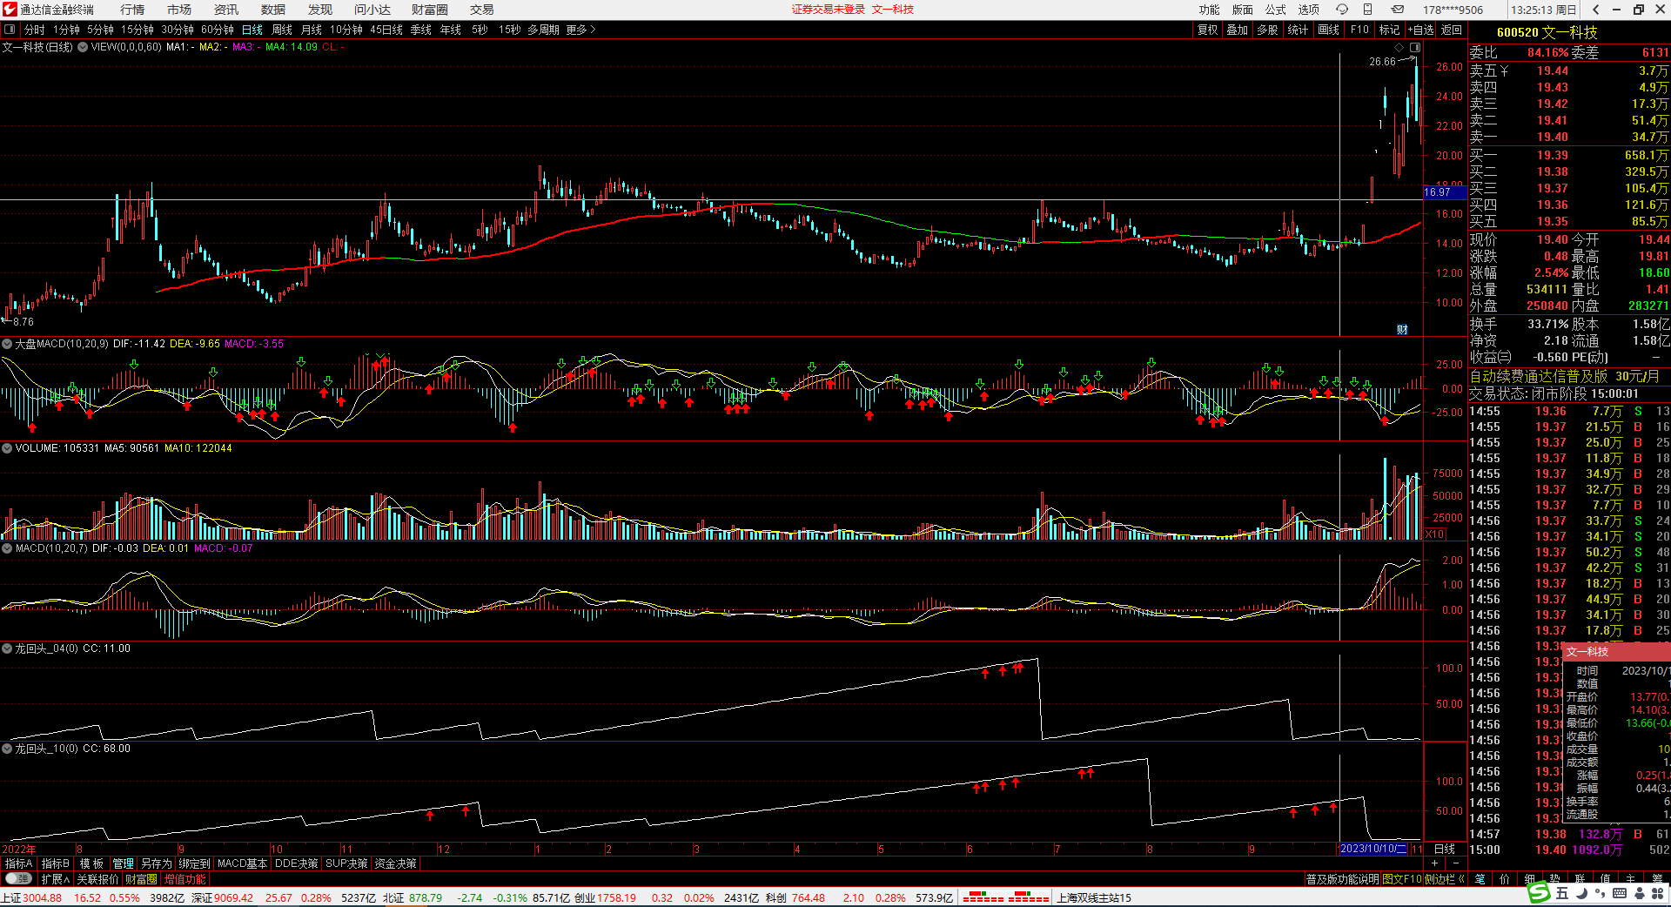Click the layout icon left of 分时
Viewport: 1671px width, 907px height.
pos(10,30)
